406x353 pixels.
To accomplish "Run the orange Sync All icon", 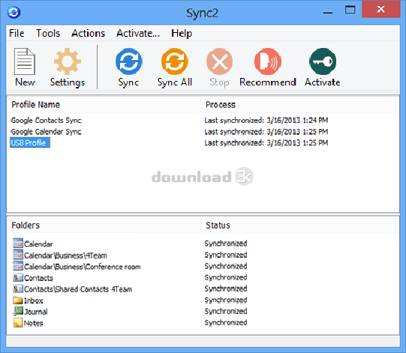I will point(175,61).
